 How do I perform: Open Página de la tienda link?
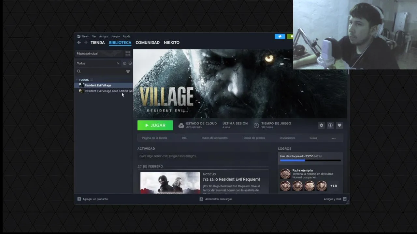[154, 138]
